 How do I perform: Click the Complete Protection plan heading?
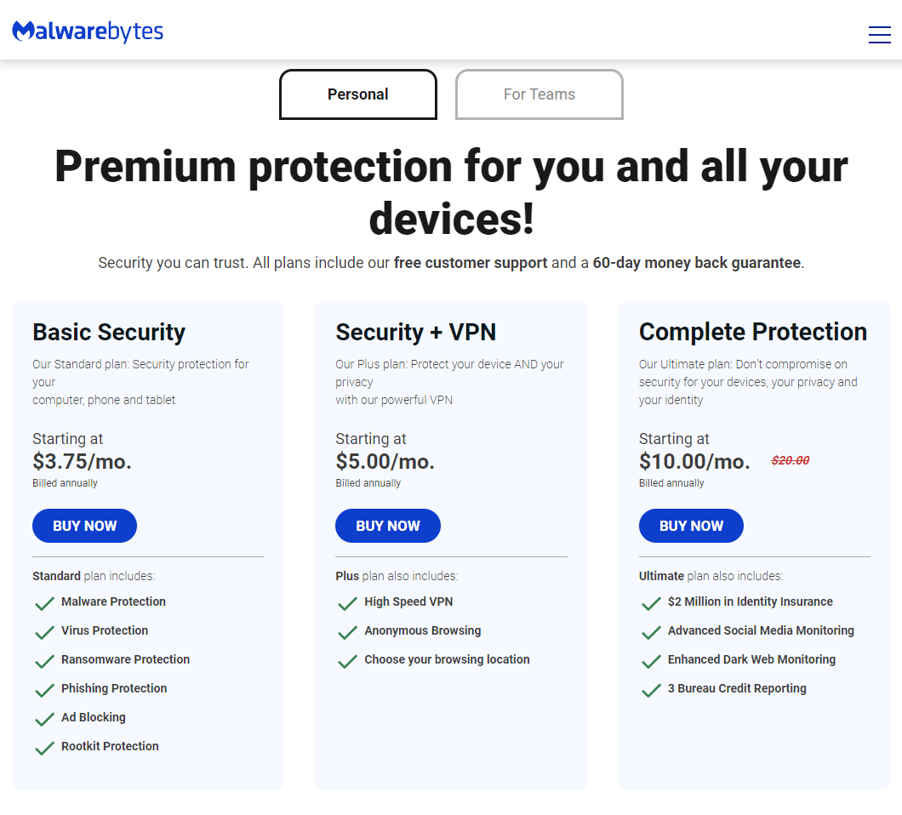coord(752,332)
